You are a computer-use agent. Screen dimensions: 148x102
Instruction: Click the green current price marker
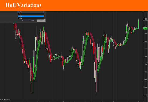(146, 28)
